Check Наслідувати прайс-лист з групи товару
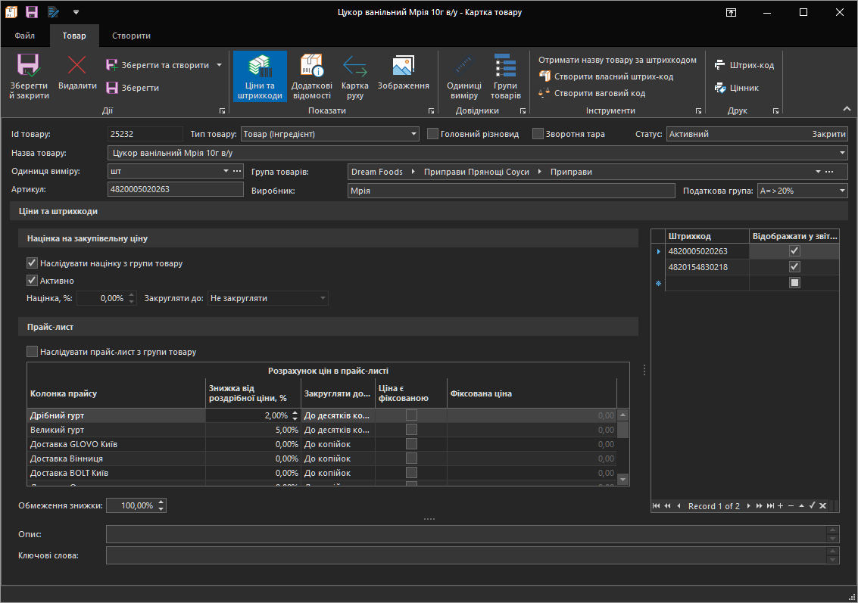The width and height of the screenshot is (858, 603). 32,352
